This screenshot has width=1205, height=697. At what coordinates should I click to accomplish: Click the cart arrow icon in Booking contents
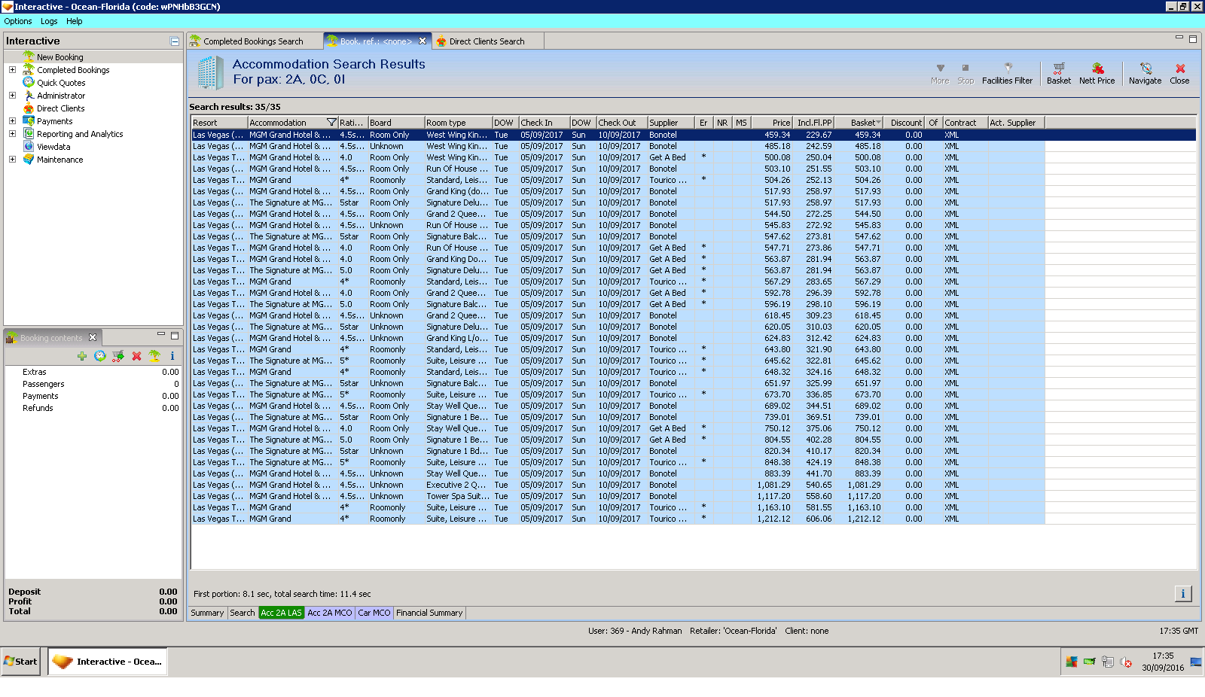(x=118, y=356)
